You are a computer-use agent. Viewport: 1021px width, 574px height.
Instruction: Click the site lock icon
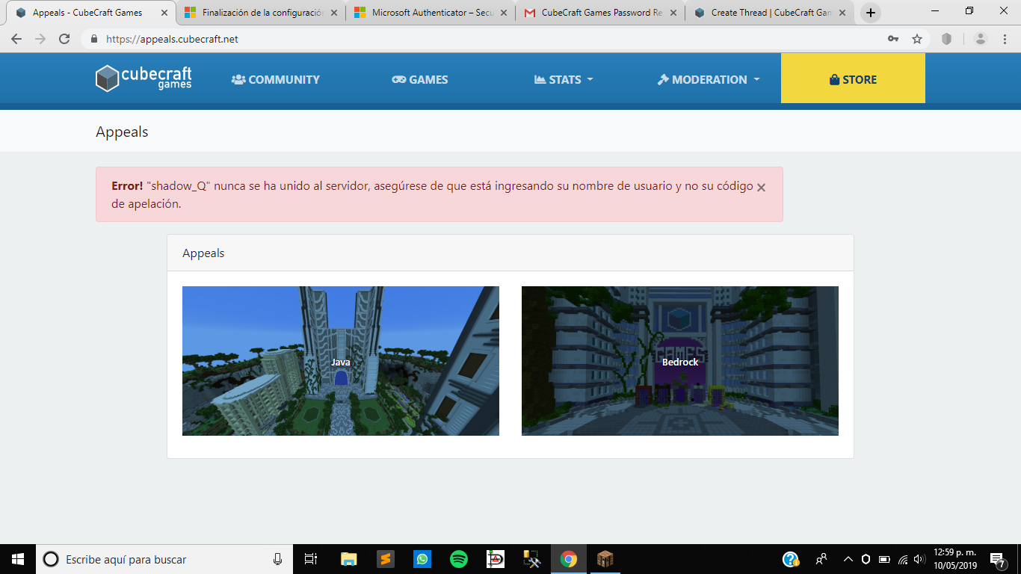point(94,39)
